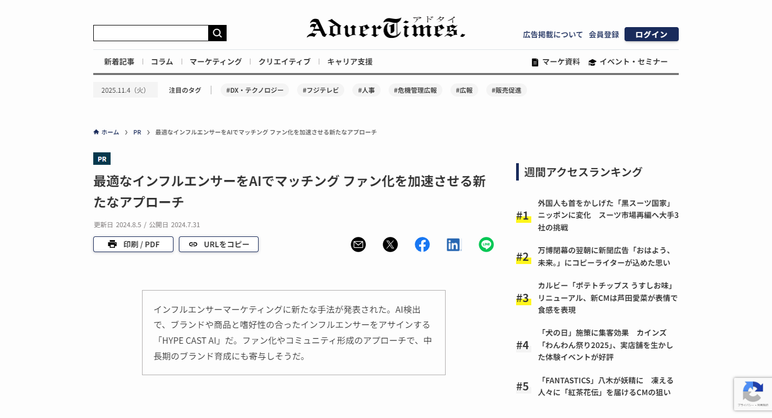Open the 新着記事 menu
This screenshot has width=772, height=418.
coord(119,62)
